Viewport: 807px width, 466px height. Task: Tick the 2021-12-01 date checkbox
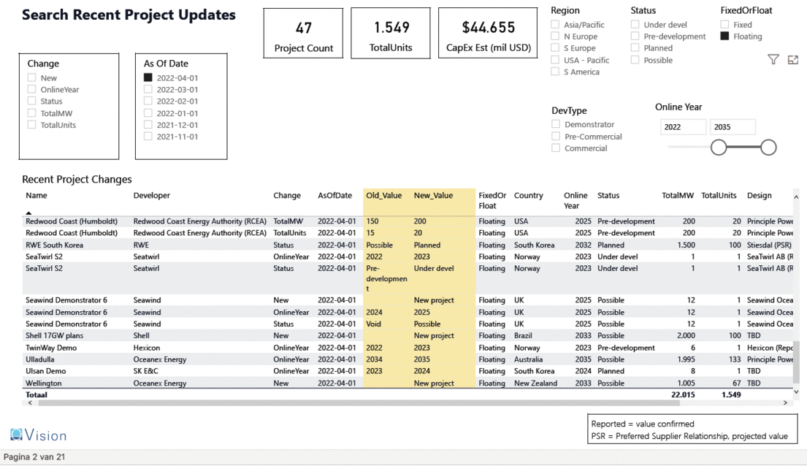148,125
